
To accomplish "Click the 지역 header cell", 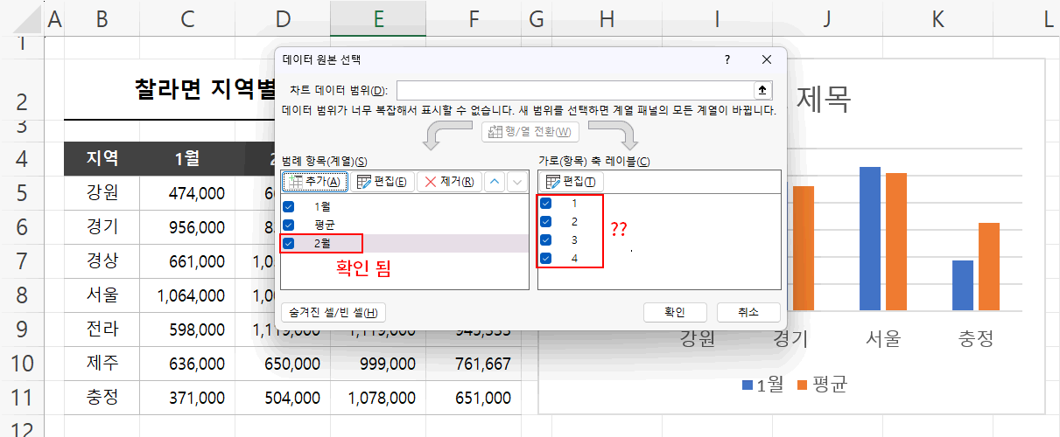I will pyautogui.click(x=102, y=158).
